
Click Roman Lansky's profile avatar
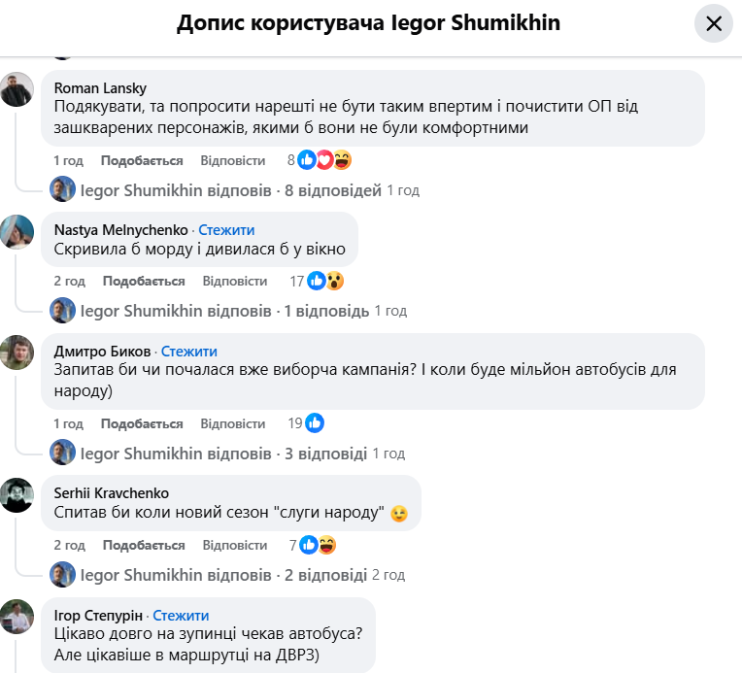pyautogui.click(x=17, y=89)
